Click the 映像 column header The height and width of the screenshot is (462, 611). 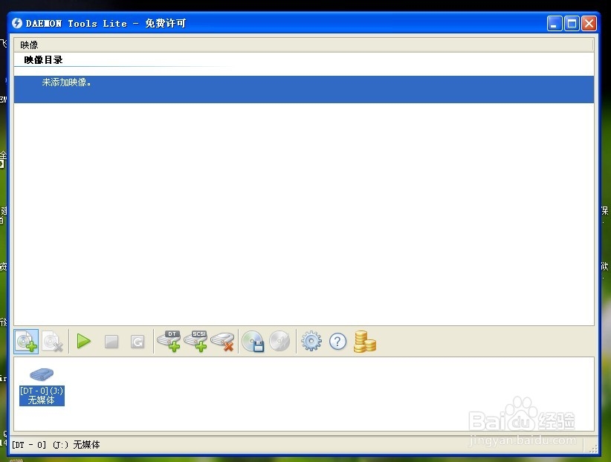tap(304, 45)
